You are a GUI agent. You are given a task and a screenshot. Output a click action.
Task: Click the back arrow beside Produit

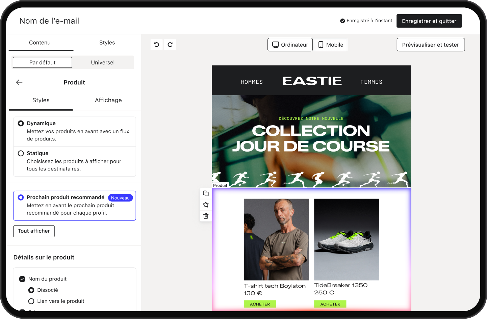click(19, 82)
